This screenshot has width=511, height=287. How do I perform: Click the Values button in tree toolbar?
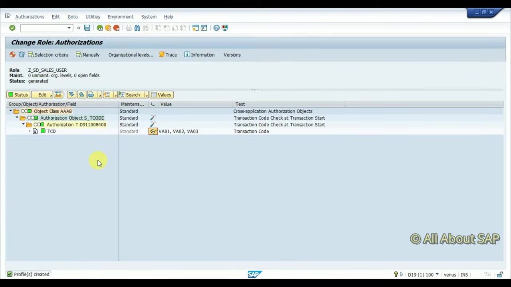pyautogui.click(x=161, y=95)
